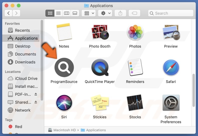Open the Photo Booth app icon
This screenshot has width=198, height=136.
click(100, 32)
